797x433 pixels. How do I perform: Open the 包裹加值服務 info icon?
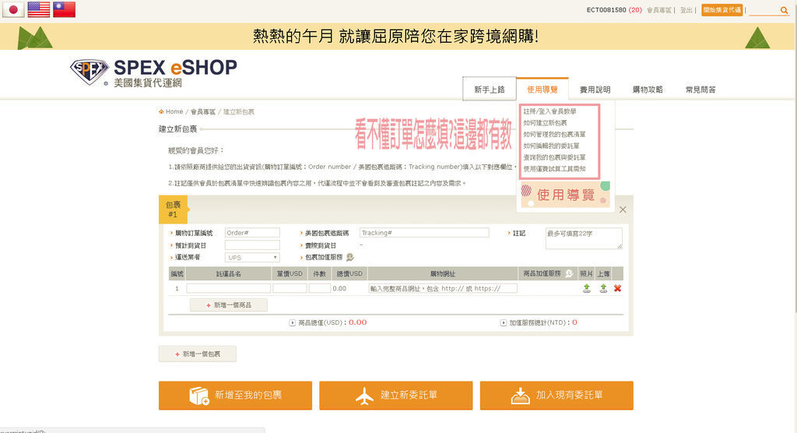(x=349, y=258)
